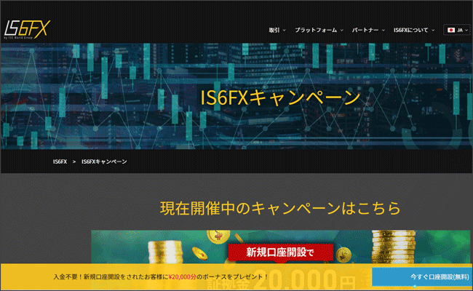This screenshot has width=473, height=291.
Task: Click the IS6FXキャンペーン breadcrumb
Action: coord(104,162)
